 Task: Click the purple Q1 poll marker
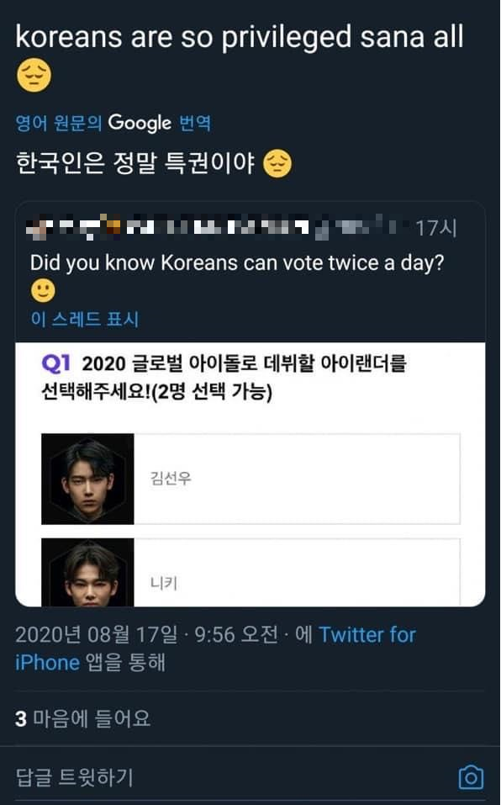click(55, 363)
